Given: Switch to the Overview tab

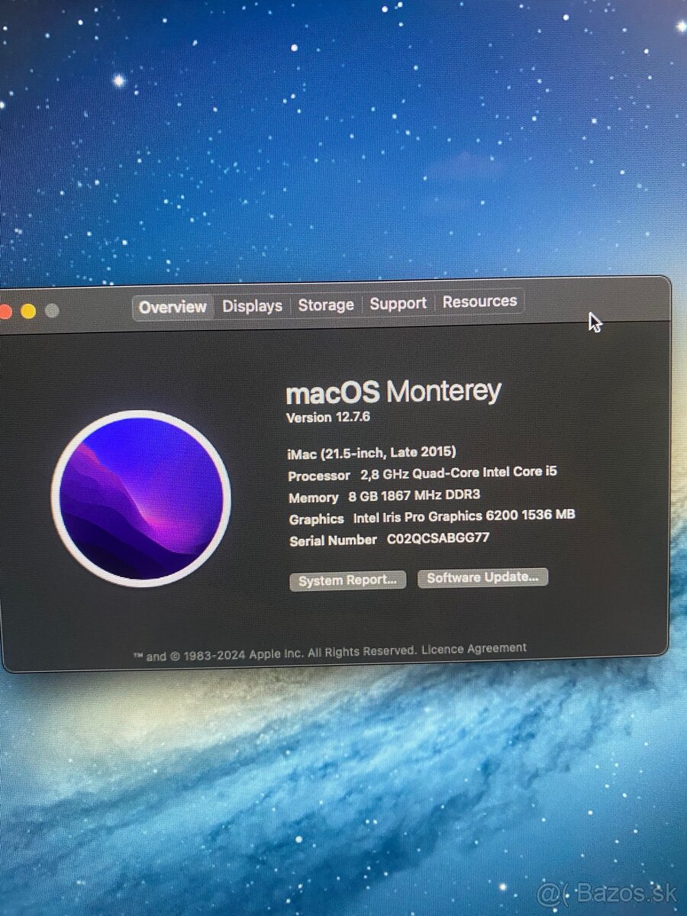Looking at the screenshot, I should [173, 307].
